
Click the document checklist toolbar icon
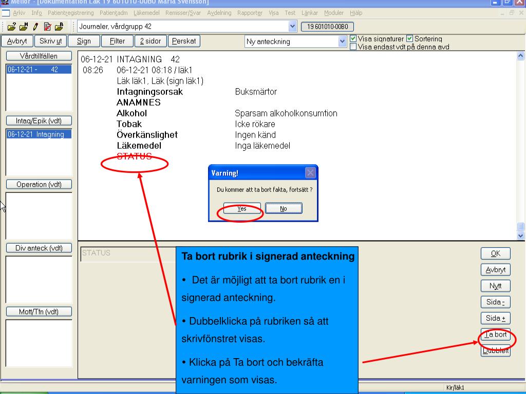click(47, 27)
